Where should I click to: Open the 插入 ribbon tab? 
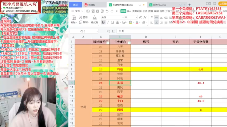coord(129,11)
